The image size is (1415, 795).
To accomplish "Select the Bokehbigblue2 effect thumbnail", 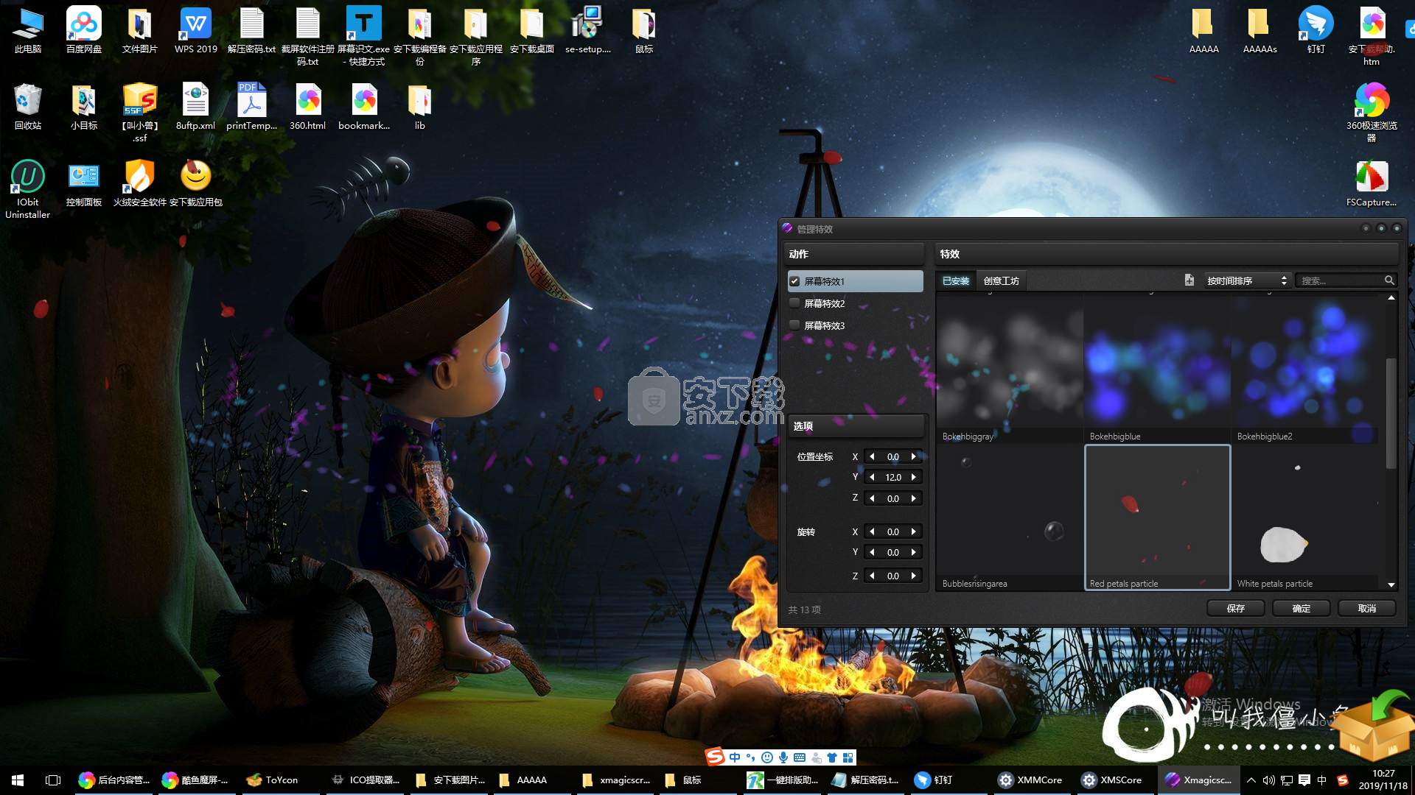I will [1304, 369].
